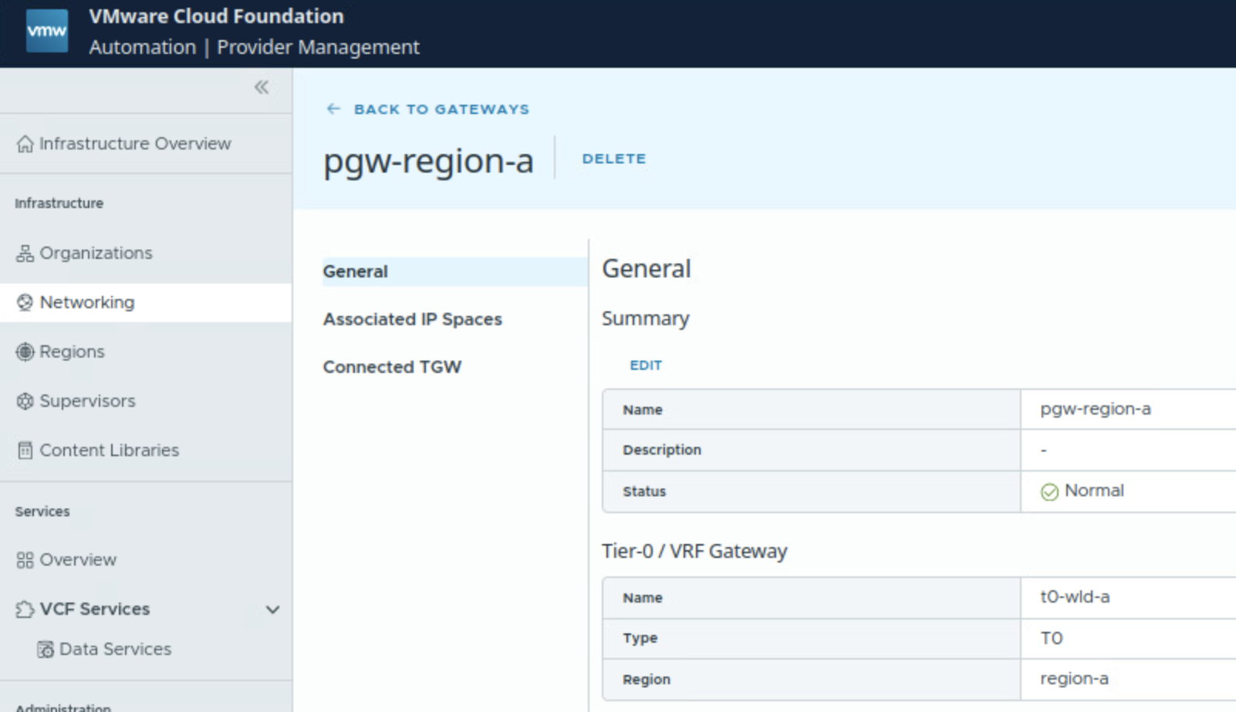Click the Organizations hierarchy icon
1236x712 pixels.
[x=25, y=254]
